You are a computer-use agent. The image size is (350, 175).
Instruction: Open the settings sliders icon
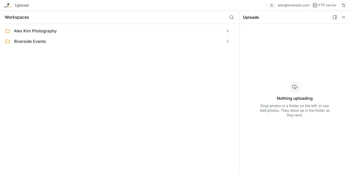tap(343, 5)
